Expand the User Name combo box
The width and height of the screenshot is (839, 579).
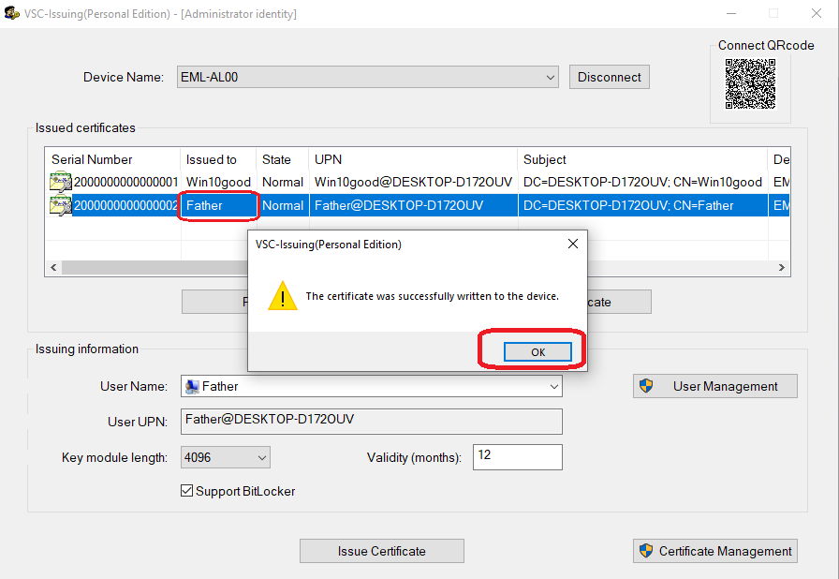pyautogui.click(x=553, y=386)
